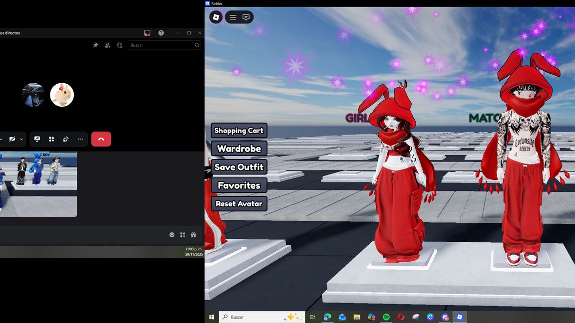Open Task View on the taskbar
575x323 pixels.
(x=312, y=317)
